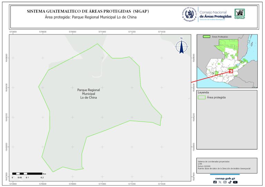Click the Facebook icon under conap.gob.gt
The height and width of the screenshot is (187, 265).
pos(215,182)
